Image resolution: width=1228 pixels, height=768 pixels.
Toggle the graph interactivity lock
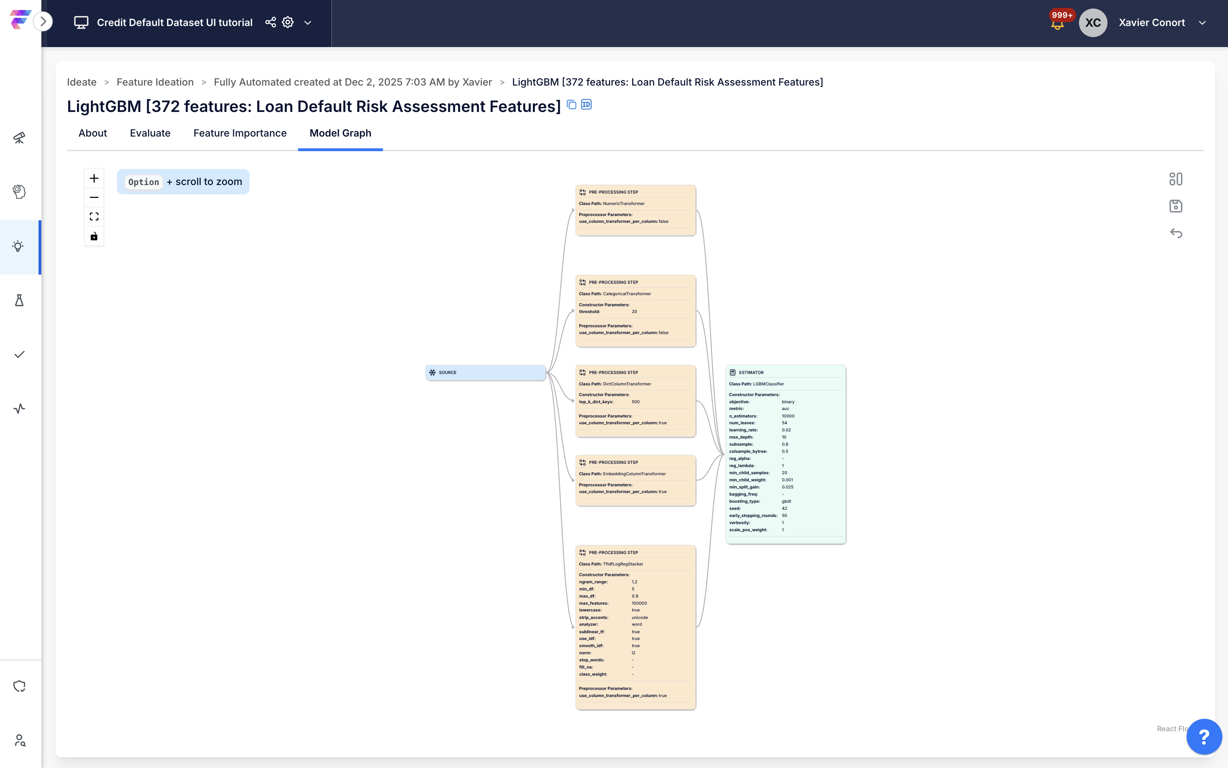coord(94,236)
